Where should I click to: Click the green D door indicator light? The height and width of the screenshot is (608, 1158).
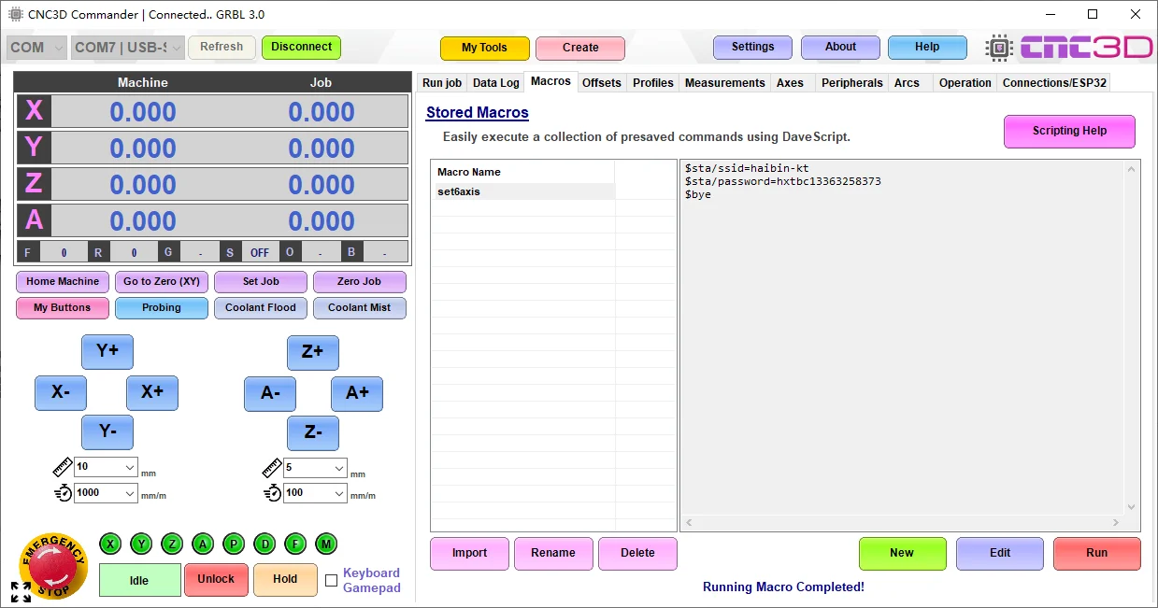264,544
